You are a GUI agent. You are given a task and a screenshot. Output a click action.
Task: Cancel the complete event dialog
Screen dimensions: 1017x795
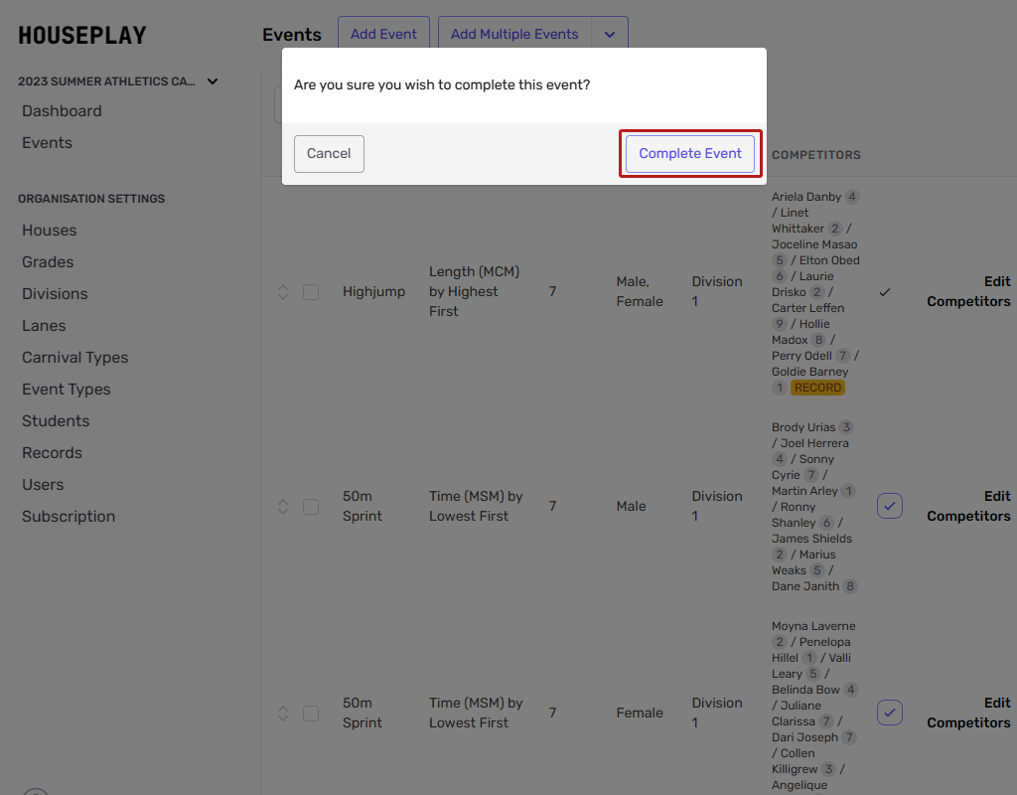pos(329,154)
